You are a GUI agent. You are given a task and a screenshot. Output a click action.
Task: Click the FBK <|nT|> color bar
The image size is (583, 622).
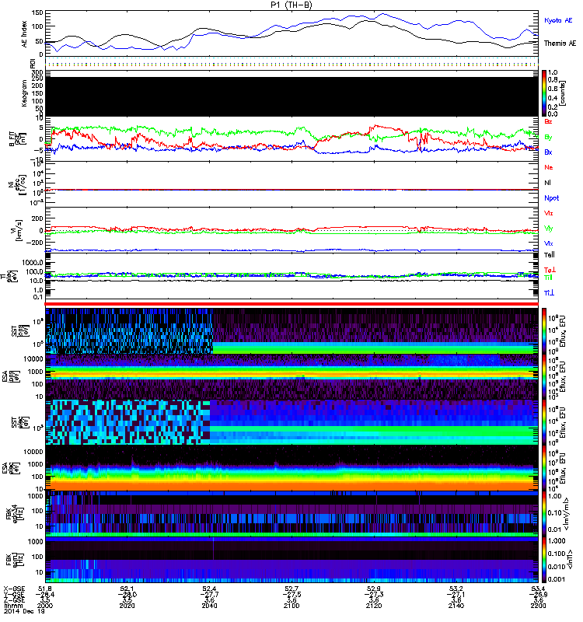(x=544, y=559)
